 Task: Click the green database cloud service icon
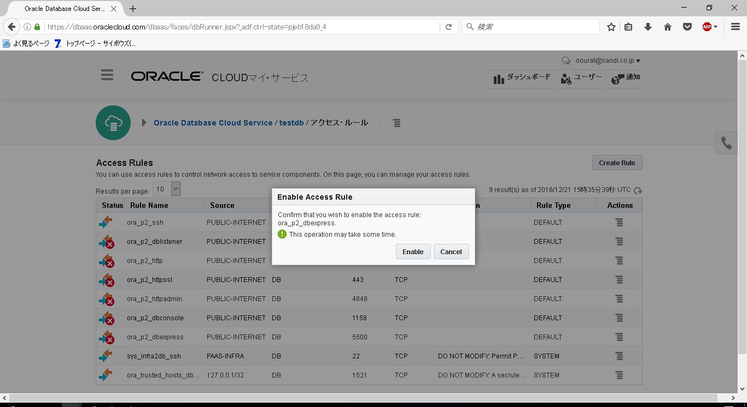pyautogui.click(x=113, y=123)
